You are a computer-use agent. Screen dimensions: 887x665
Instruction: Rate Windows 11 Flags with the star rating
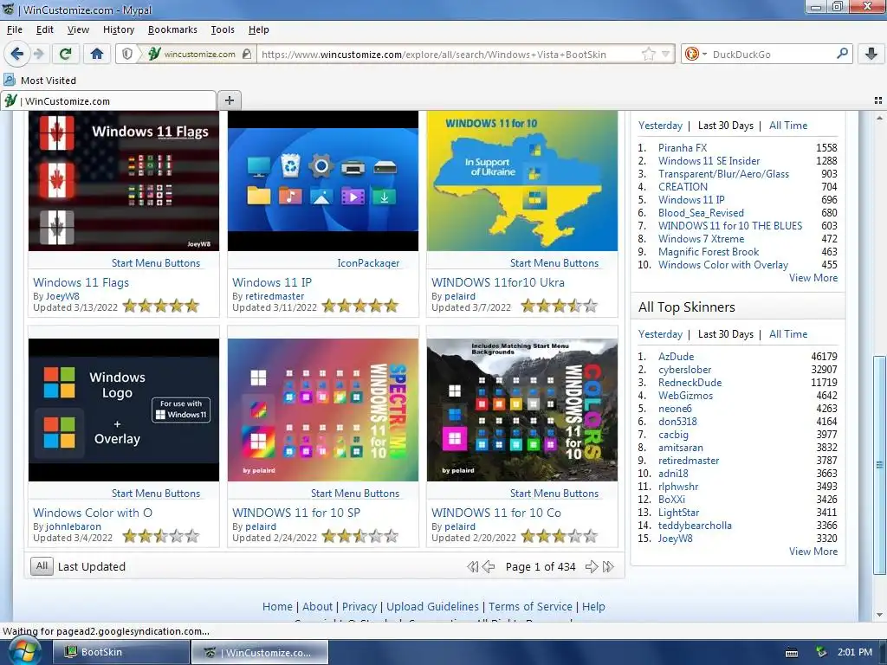coord(161,306)
